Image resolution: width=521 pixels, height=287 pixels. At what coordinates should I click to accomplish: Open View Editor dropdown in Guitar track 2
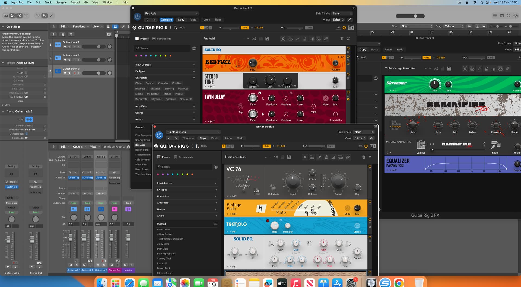[338, 20]
